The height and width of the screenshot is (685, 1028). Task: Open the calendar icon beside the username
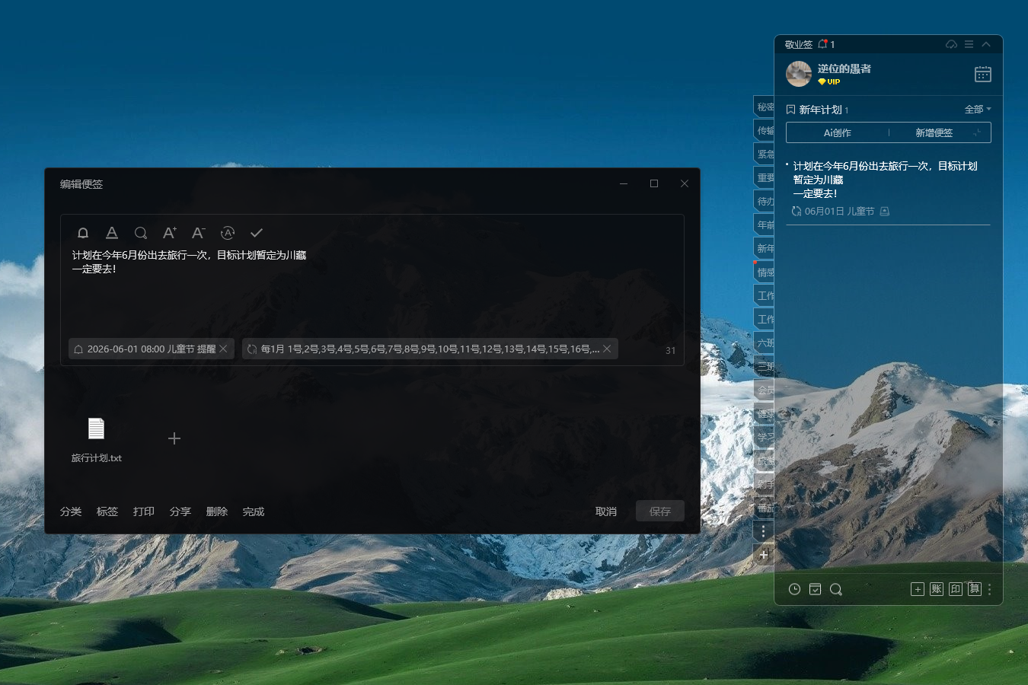(x=982, y=74)
